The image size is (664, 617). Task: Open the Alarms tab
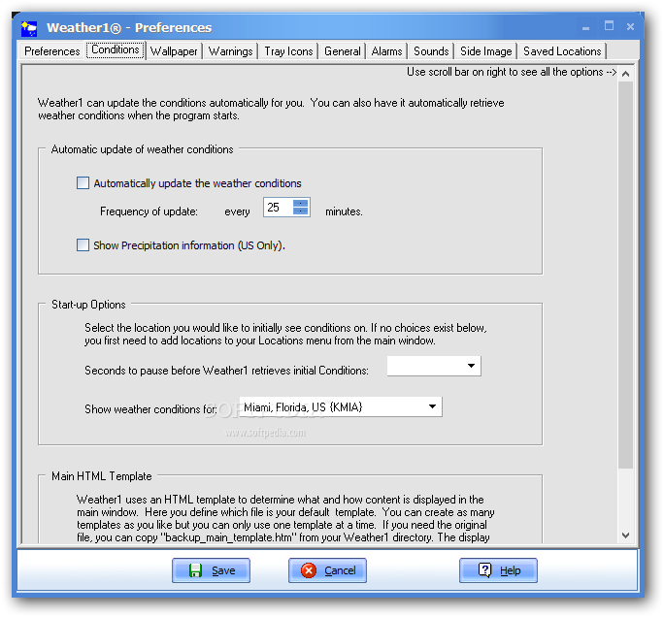tap(386, 51)
